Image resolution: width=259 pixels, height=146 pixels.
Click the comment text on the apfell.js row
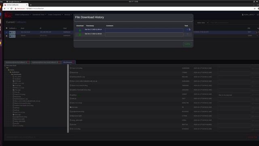225,95
